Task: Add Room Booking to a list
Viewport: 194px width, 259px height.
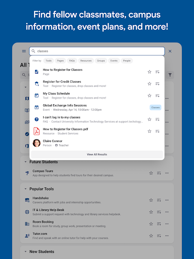Action: (159, 224)
